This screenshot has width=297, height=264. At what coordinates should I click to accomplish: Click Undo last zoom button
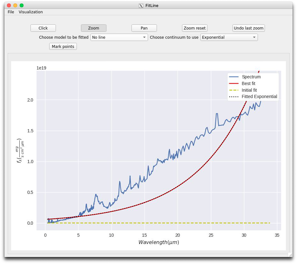point(248,28)
